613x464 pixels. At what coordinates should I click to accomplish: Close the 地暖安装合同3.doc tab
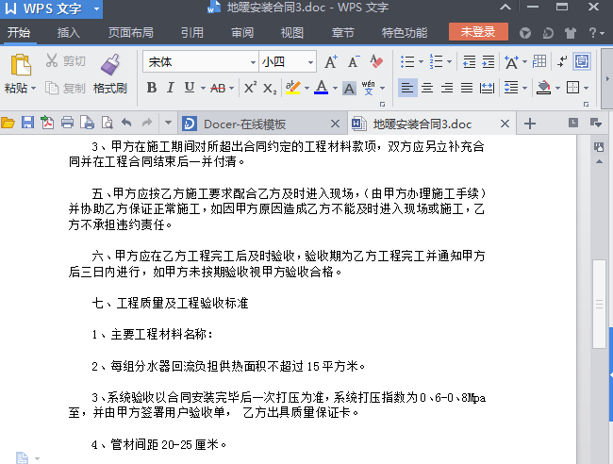[505, 124]
